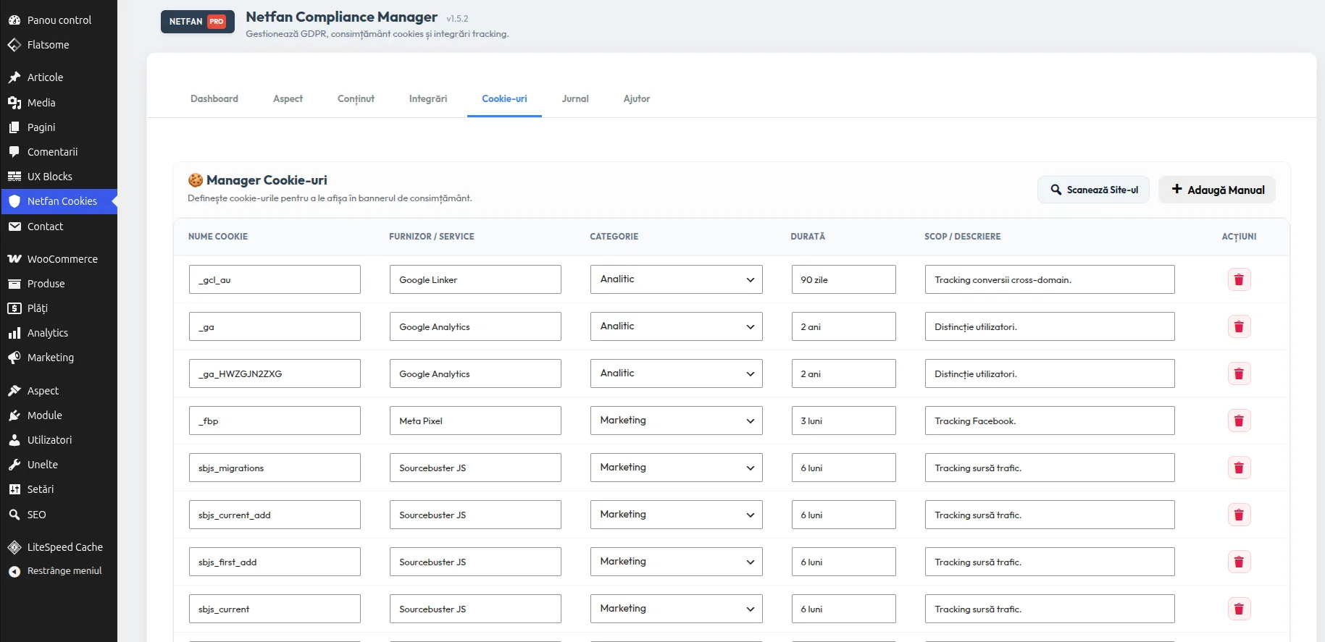Click the Comentarii speech bubble icon
Image resolution: width=1325 pixels, height=642 pixels.
click(x=14, y=152)
